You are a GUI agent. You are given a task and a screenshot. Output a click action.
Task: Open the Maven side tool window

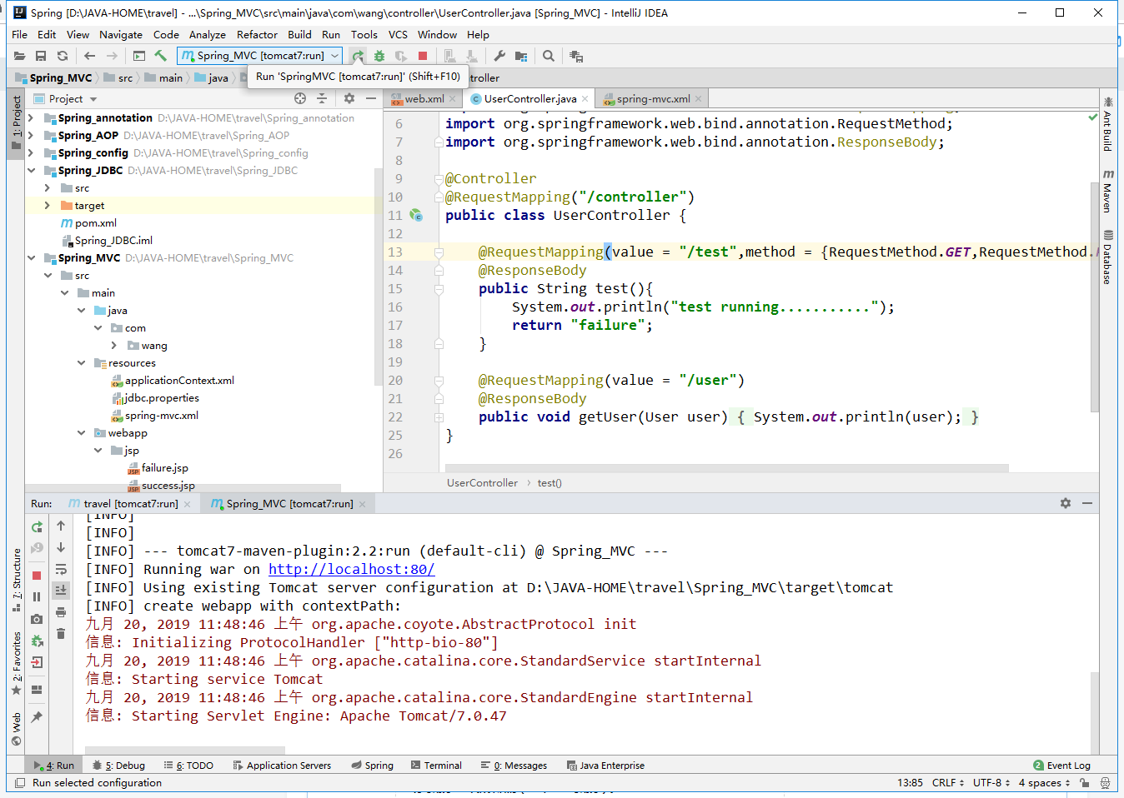pyautogui.click(x=1107, y=191)
